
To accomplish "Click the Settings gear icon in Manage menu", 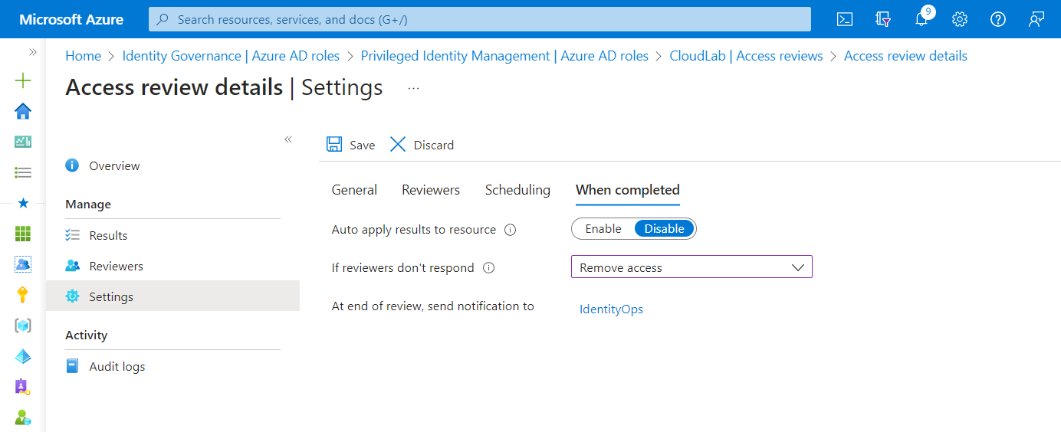I will pos(72,296).
